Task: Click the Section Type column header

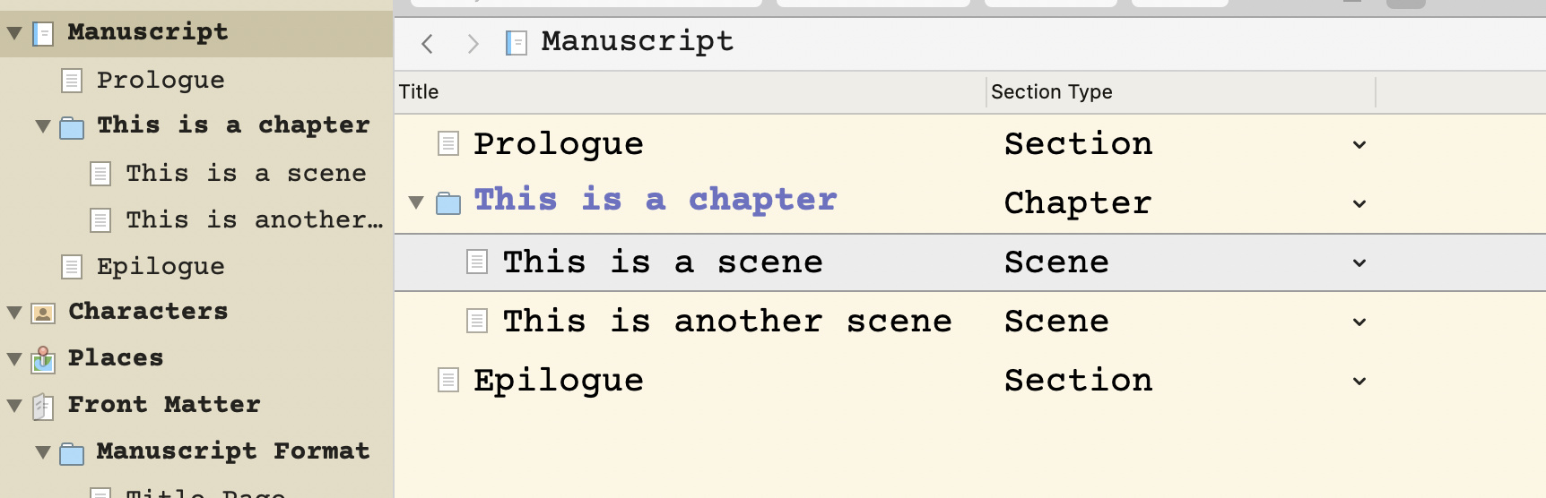Action: [1180, 91]
